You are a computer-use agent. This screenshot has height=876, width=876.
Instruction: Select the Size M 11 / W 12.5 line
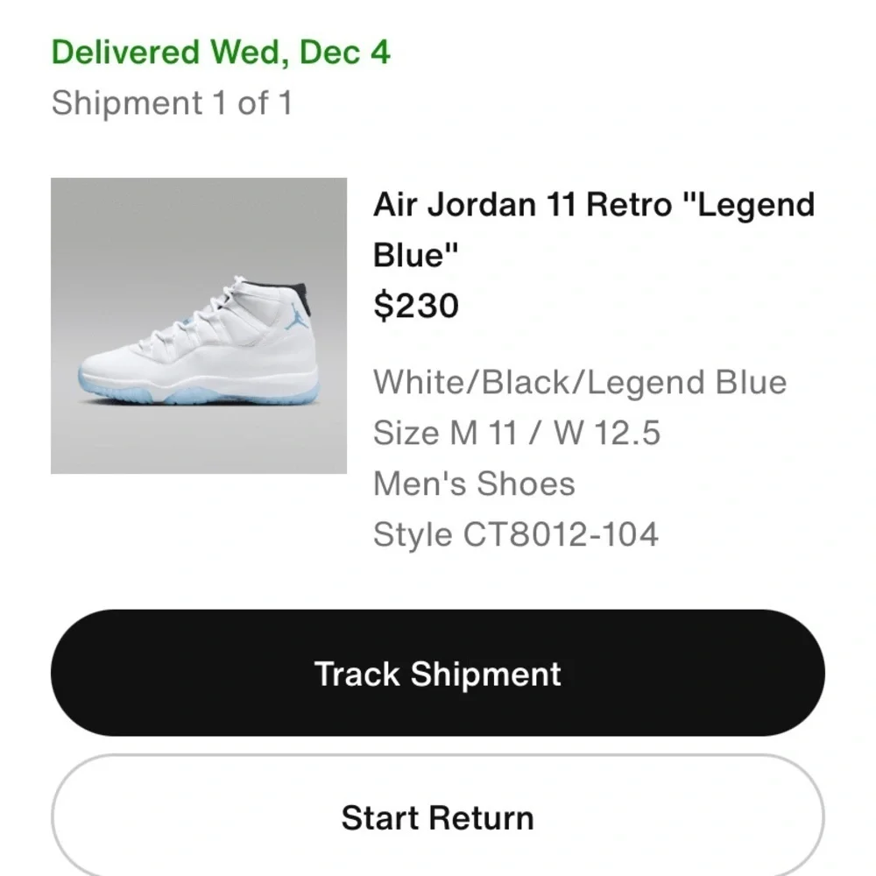point(517,433)
